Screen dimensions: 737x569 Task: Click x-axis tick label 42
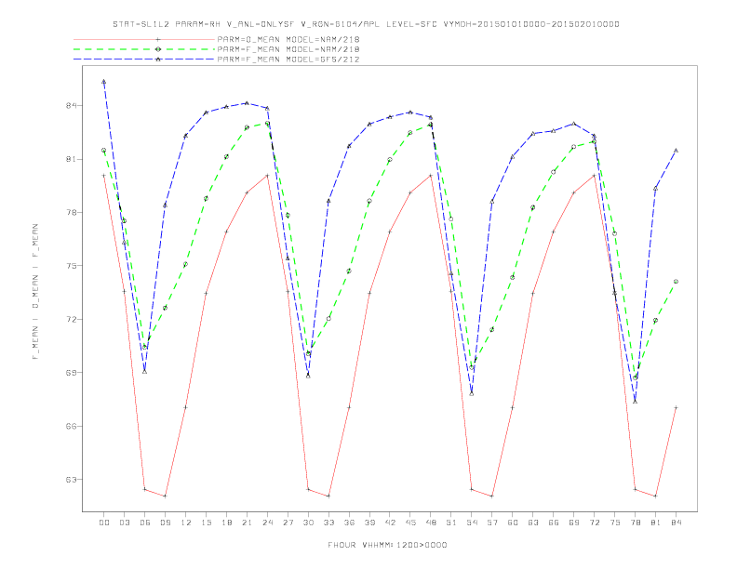point(390,523)
